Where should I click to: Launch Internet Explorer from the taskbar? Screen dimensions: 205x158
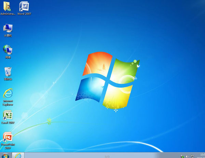click(x=18, y=155)
